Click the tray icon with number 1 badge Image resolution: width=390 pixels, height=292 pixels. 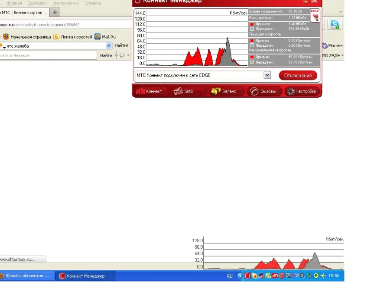coord(254,276)
